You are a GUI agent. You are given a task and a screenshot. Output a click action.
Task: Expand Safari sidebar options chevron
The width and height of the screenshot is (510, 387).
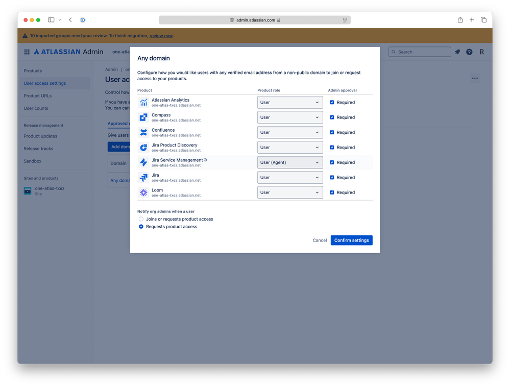coord(60,20)
